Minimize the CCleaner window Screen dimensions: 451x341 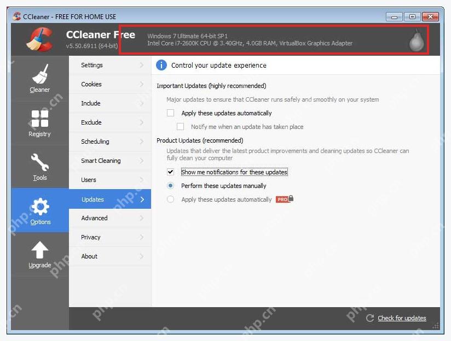click(394, 16)
